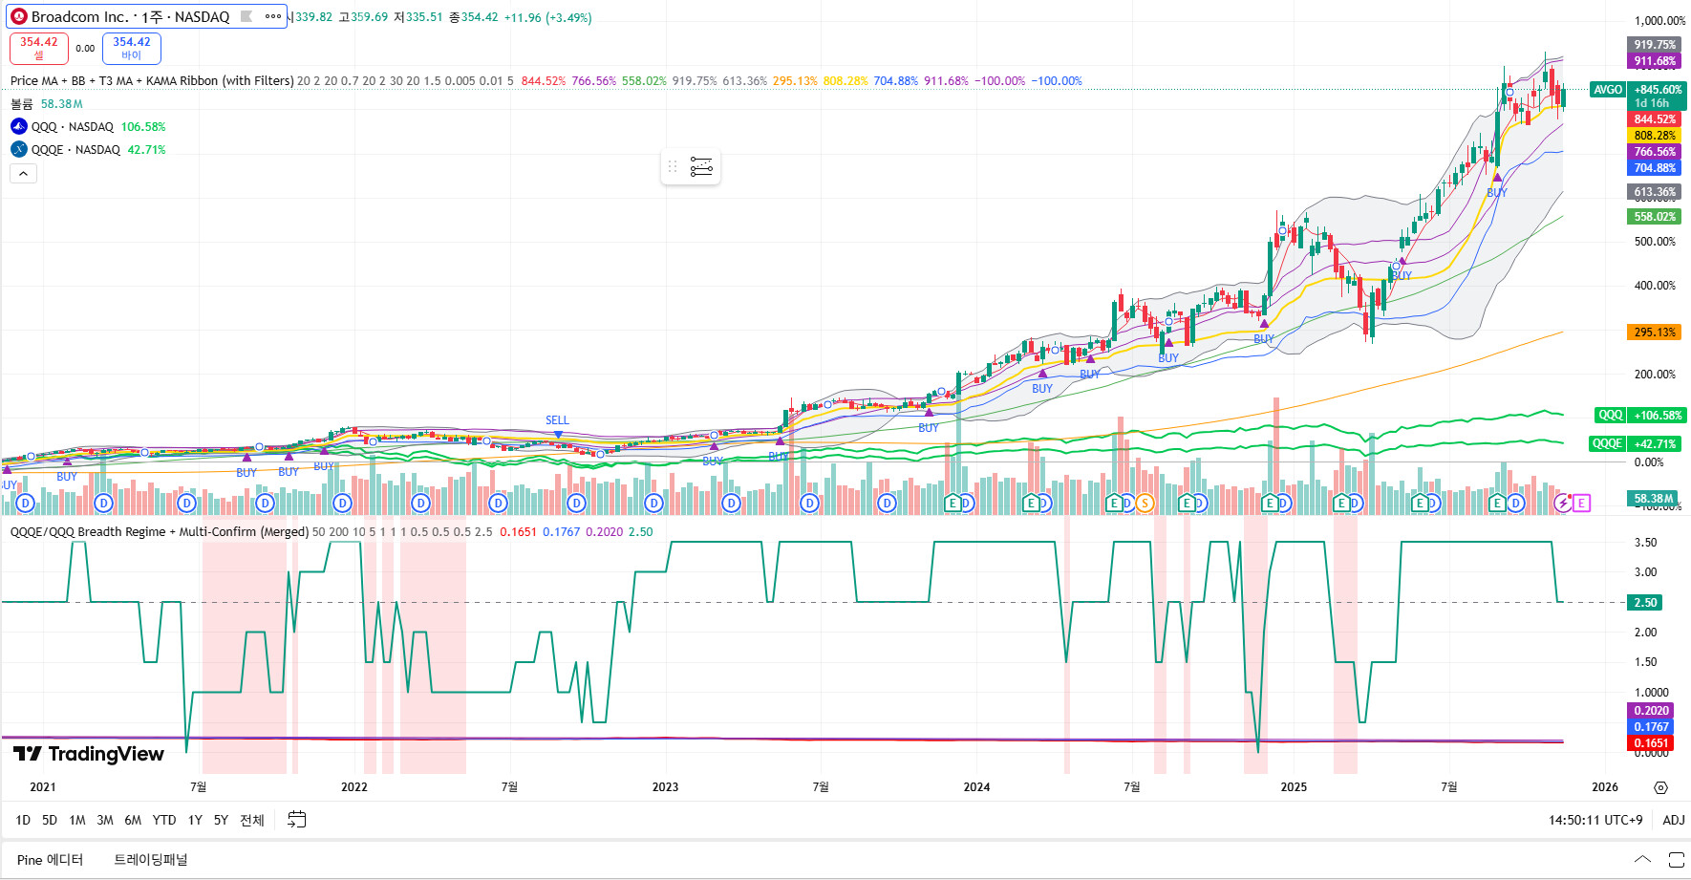1691x880 pixels.
Task: Click the green 558.02% price scale label
Action: (1654, 217)
